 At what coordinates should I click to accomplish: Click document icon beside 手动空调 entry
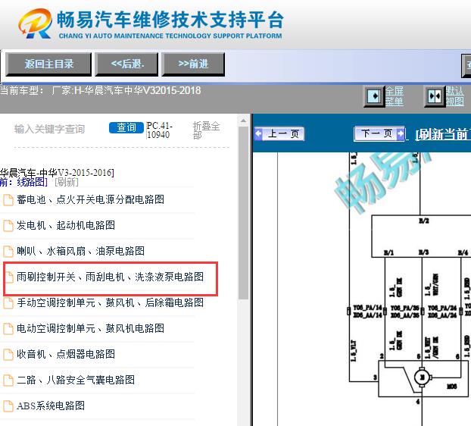pos(8,303)
